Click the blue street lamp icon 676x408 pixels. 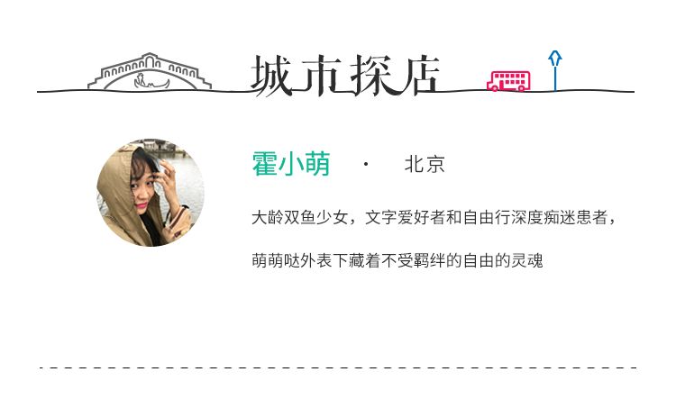(555, 70)
